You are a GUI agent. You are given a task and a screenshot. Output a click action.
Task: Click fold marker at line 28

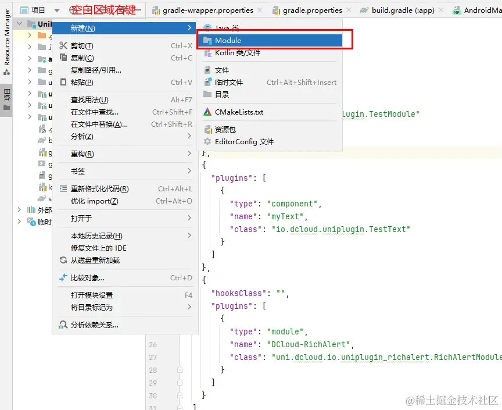(180, 370)
